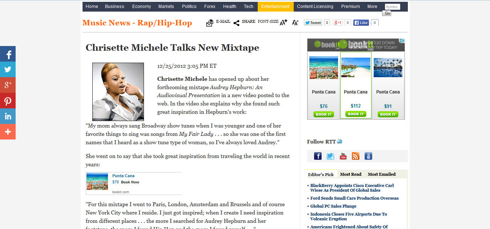Decrease font size with A- icon
The image size is (490, 229).
295,22
